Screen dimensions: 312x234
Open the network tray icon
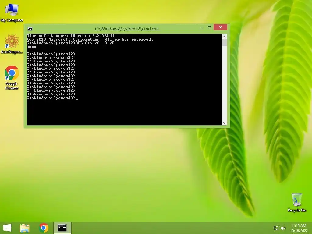pos(276,228)
